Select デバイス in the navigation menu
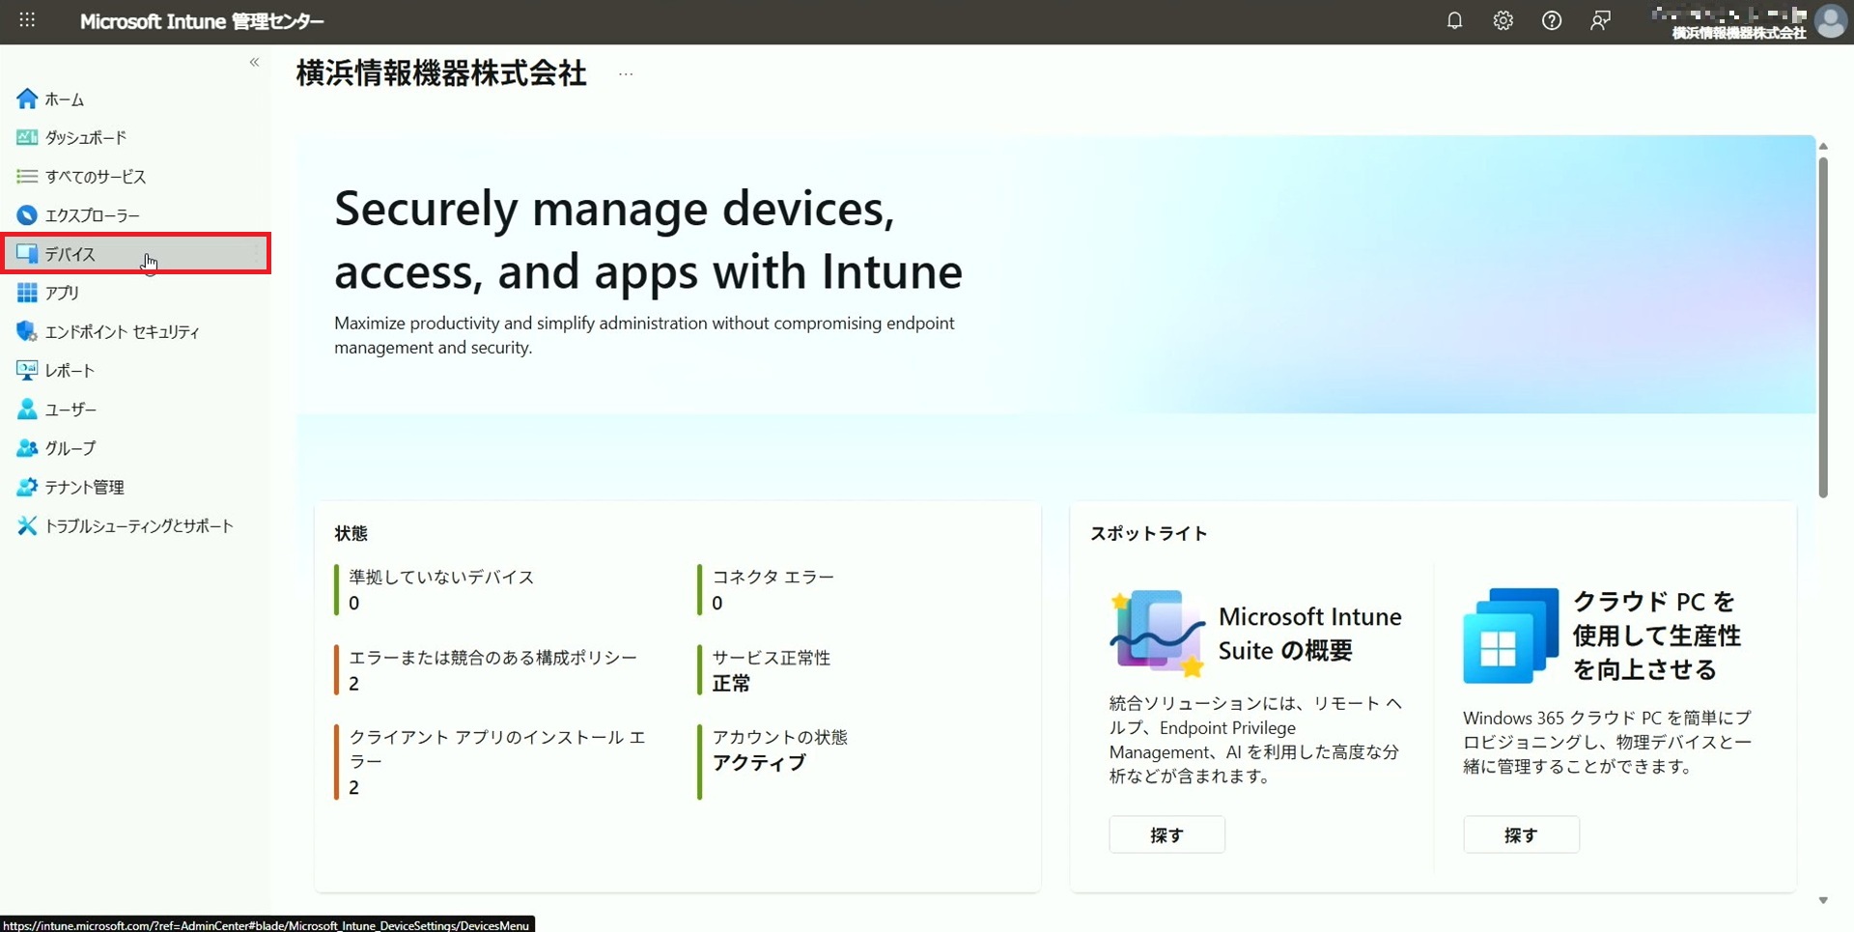Screen dimensions: 1854x932 click(x=70, y=254)
